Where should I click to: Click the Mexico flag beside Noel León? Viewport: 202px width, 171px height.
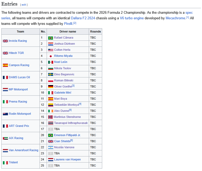tap(51, 62)
